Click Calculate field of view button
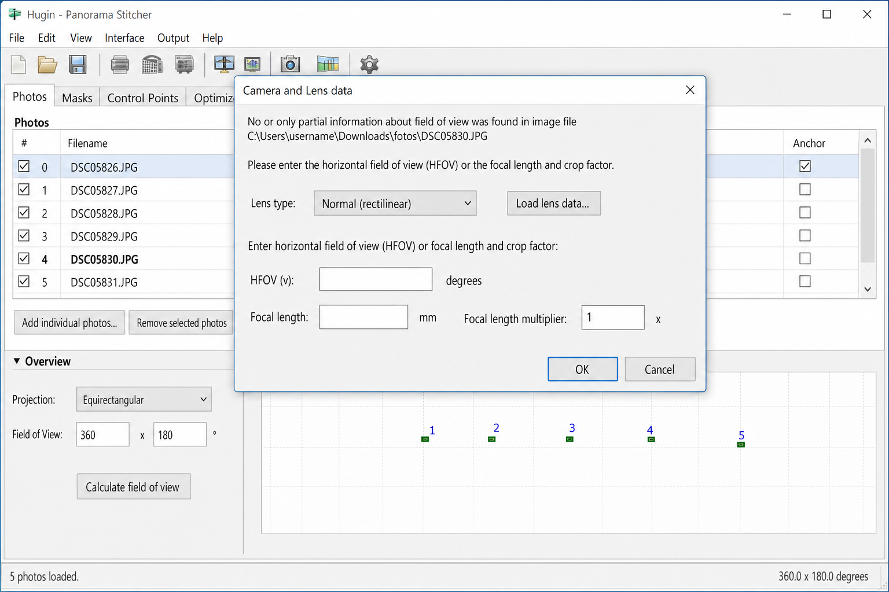This screenshot has height=592, width=889. 134,487
